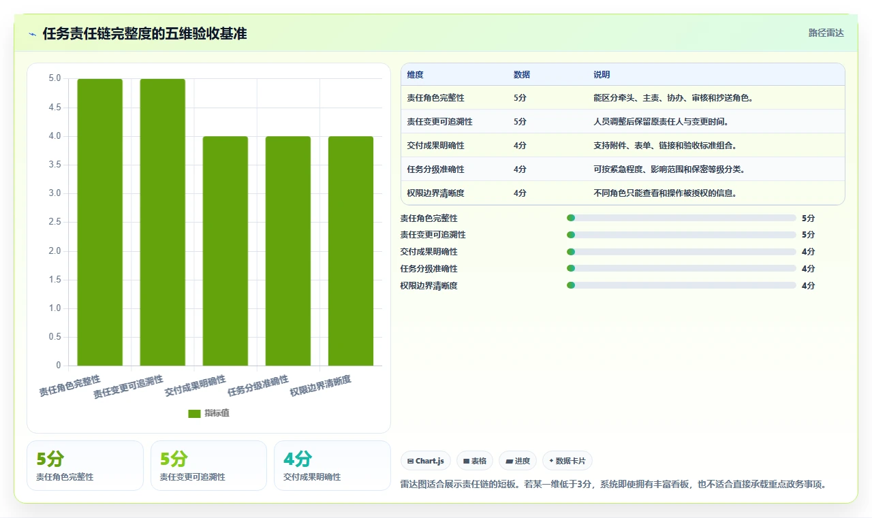Toggle the 指标值 legend label
Image resolution: width=872 pixels, height=518 pixels.
pos(217,413)
